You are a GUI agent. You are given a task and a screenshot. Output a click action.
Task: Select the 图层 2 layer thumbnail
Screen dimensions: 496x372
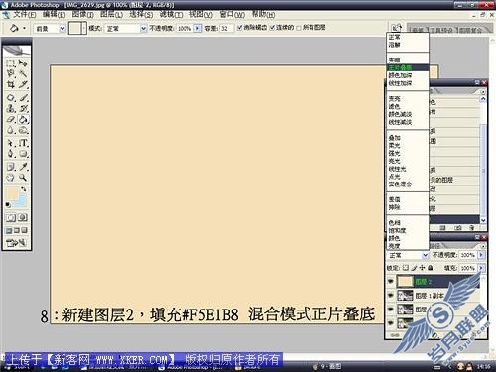[405, 282]
